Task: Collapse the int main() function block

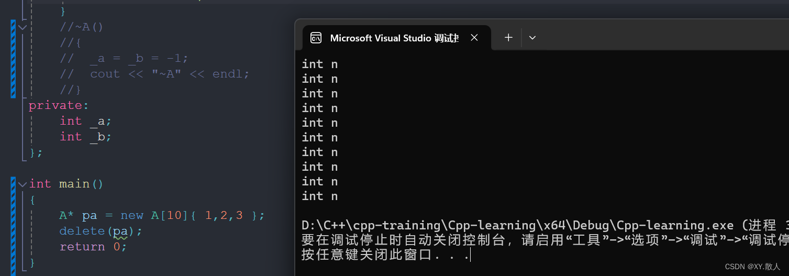Action: click(x=23, y=184)
